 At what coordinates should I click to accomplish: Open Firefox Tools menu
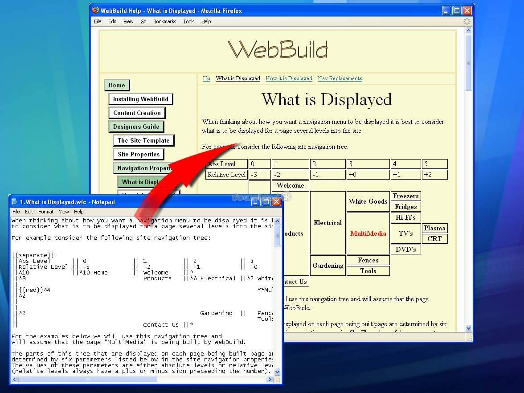189,21
